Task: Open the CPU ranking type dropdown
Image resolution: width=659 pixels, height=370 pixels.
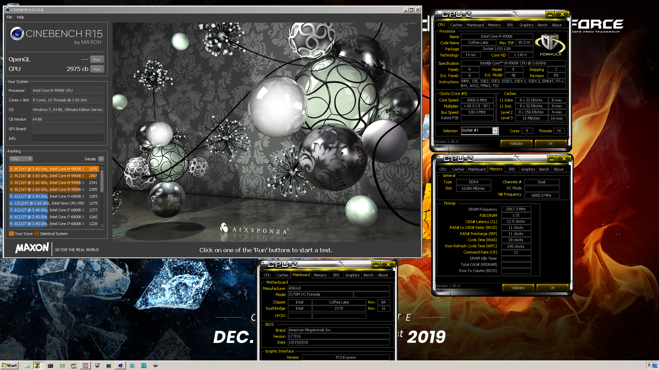Action: pos(21,159)
